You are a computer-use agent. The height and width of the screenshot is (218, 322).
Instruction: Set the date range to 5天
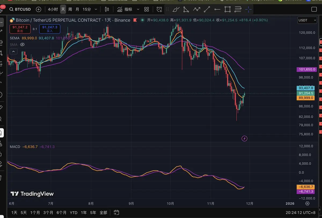(24, 213)
